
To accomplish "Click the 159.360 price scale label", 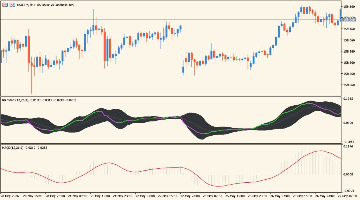I will click(349, 7).
